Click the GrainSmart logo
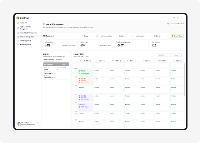Screen dimensions: 200x143 click(x=23, y=18)
